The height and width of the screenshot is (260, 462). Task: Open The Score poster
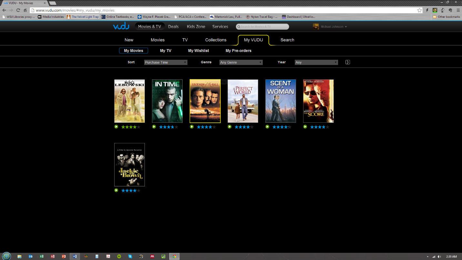click(318, 101)
